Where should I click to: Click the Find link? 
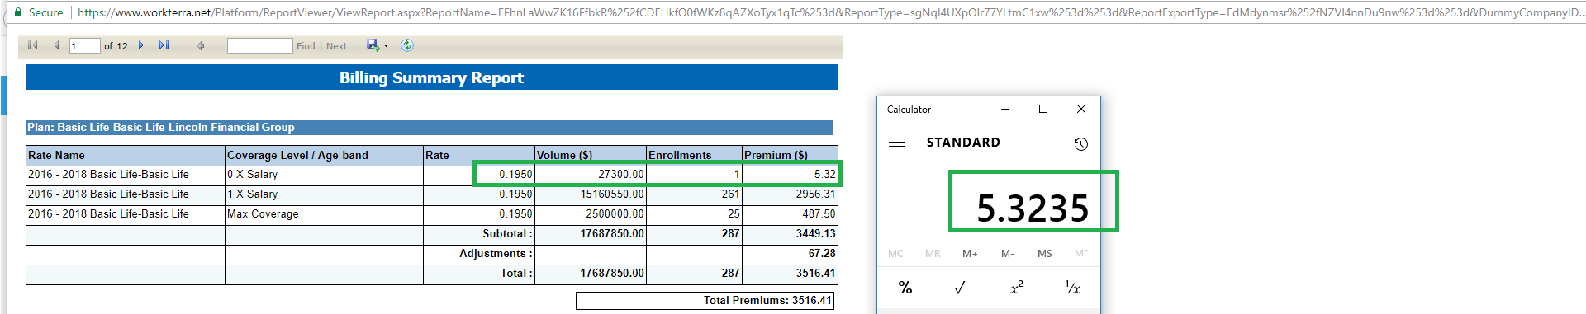point(306,46)
